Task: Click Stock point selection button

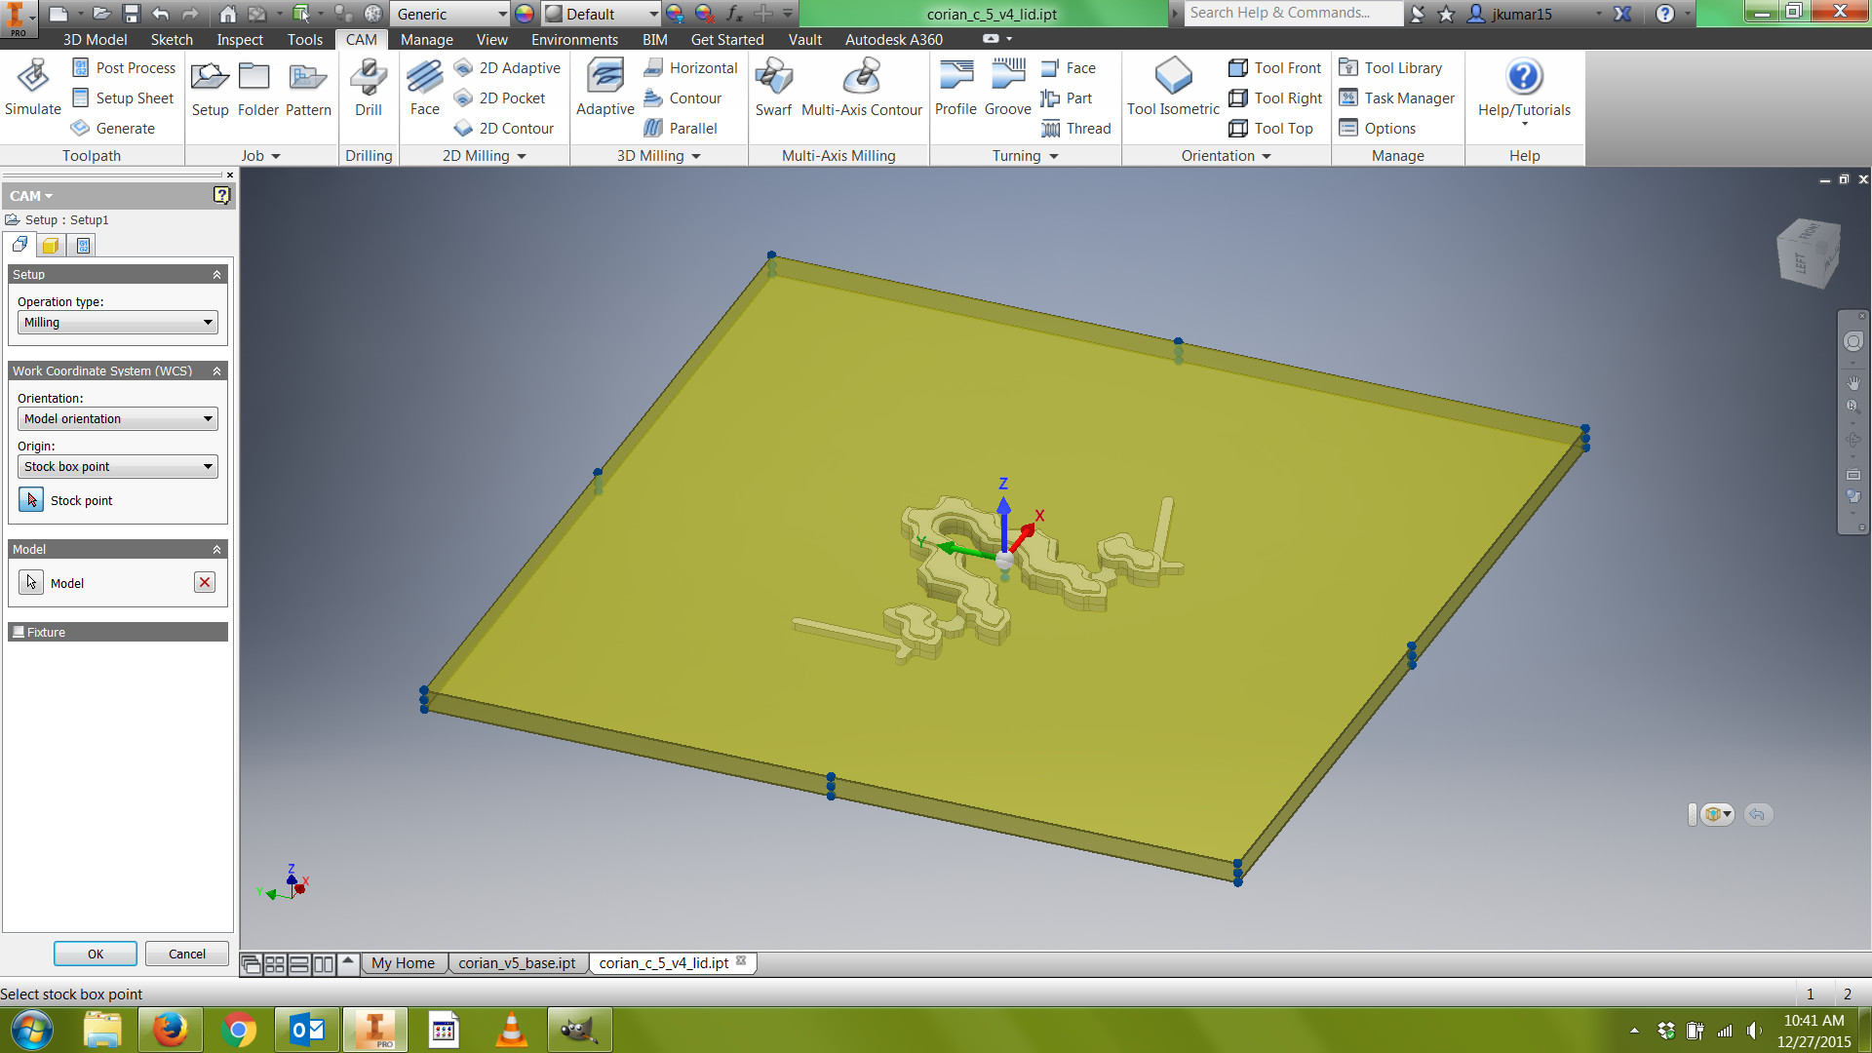Action: click(x=31, y=500)
